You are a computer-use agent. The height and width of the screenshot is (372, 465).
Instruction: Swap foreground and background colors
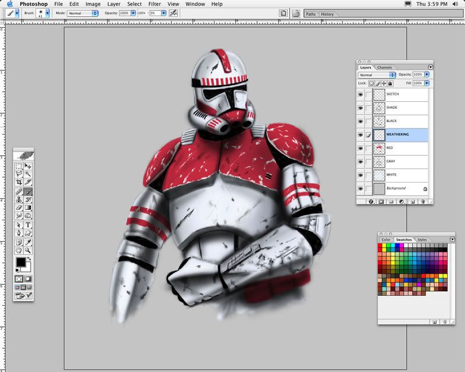28,259
